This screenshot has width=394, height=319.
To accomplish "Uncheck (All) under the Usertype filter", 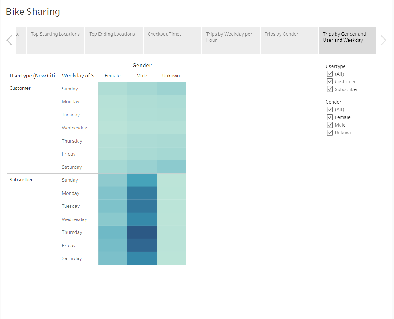I will click(330, 74).
